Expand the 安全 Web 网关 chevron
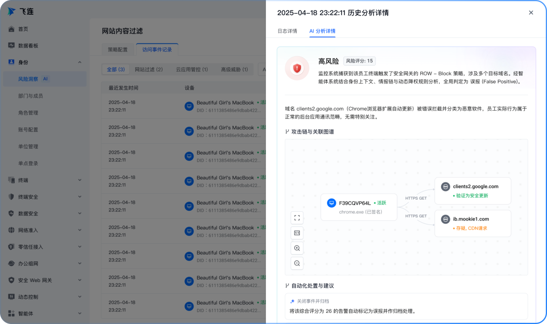The width and height of the screenshot is (547, 324). 80,280
